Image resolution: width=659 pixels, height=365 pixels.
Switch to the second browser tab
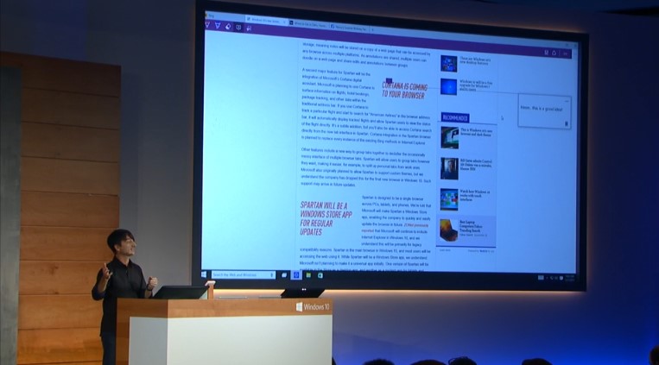pos(307,22)
